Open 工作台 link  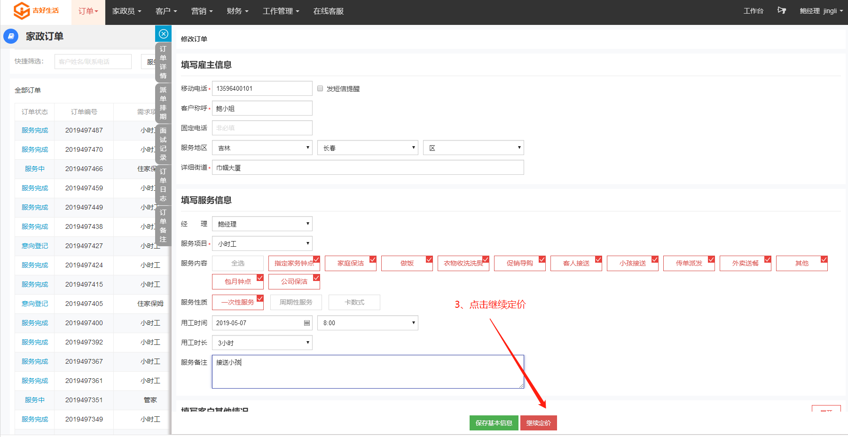[754, 11]
